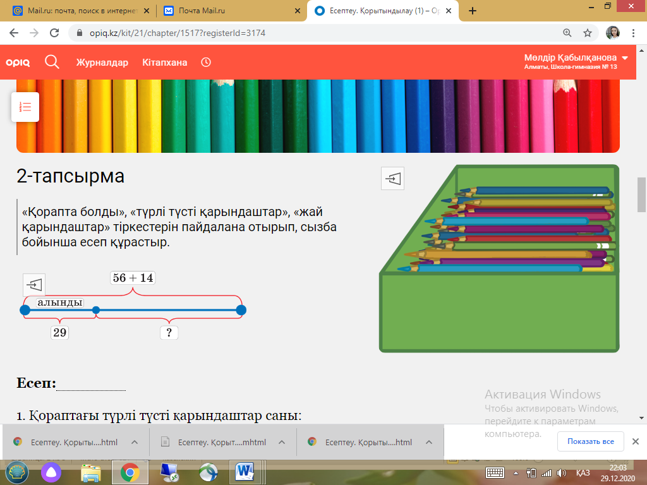Click Chrome icon in taskbar
Viewport: 647px width, 485px height.
(x=130, y=472)
